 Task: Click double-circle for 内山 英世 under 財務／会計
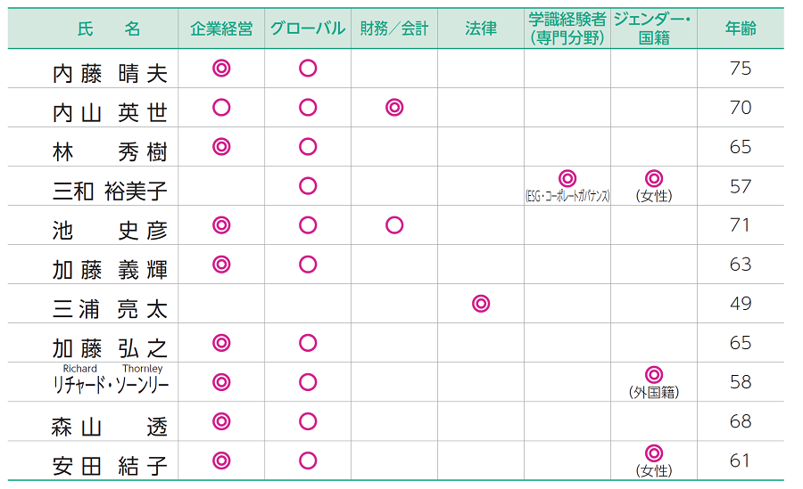point(394,108)
